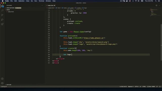
Task: Place cursor on line 27 let game
Action: click(75, 32)
